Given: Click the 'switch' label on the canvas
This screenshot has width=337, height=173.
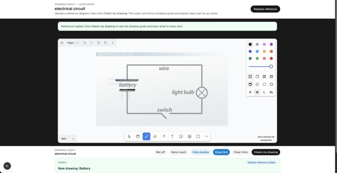Looking at the screenshot, I should click(164, 110).
